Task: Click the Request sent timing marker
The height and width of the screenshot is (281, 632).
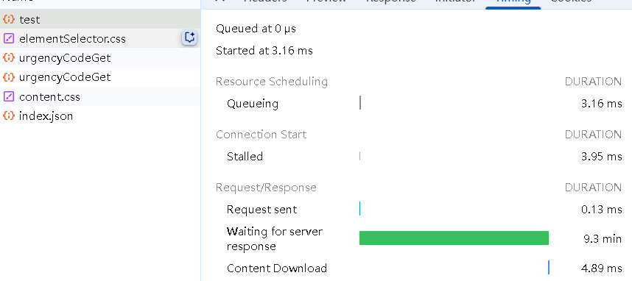Action: (359, 209)
